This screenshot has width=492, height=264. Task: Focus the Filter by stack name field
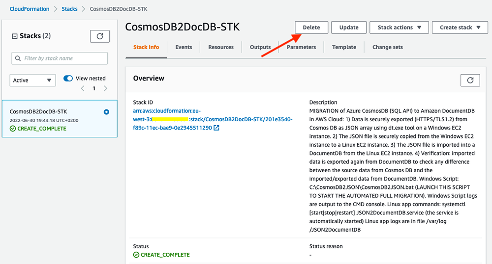coord(60,58)
